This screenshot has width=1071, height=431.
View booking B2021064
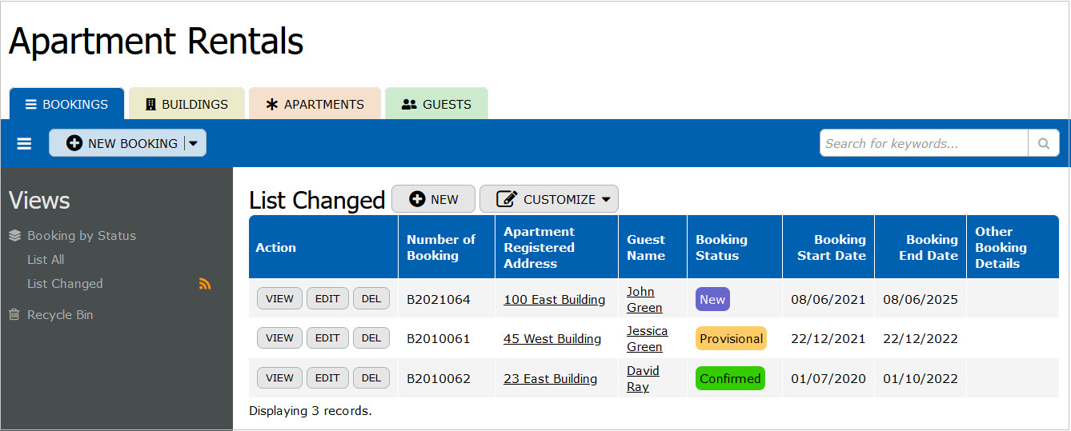tap(279, 299)
